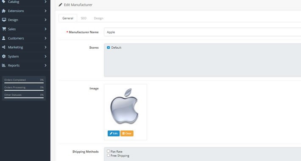The image size is (301, 161).
Task: Uncheck the Default store checkbox
Action: pos(109,47)
